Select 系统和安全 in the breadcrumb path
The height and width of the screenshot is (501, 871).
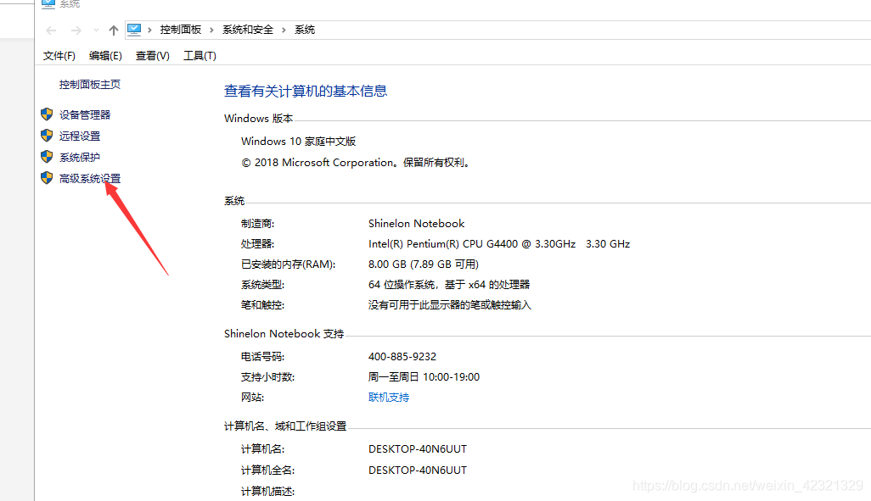248,30
